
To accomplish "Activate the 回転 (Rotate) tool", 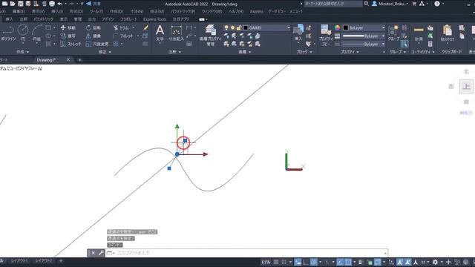I will coord(94,28).
